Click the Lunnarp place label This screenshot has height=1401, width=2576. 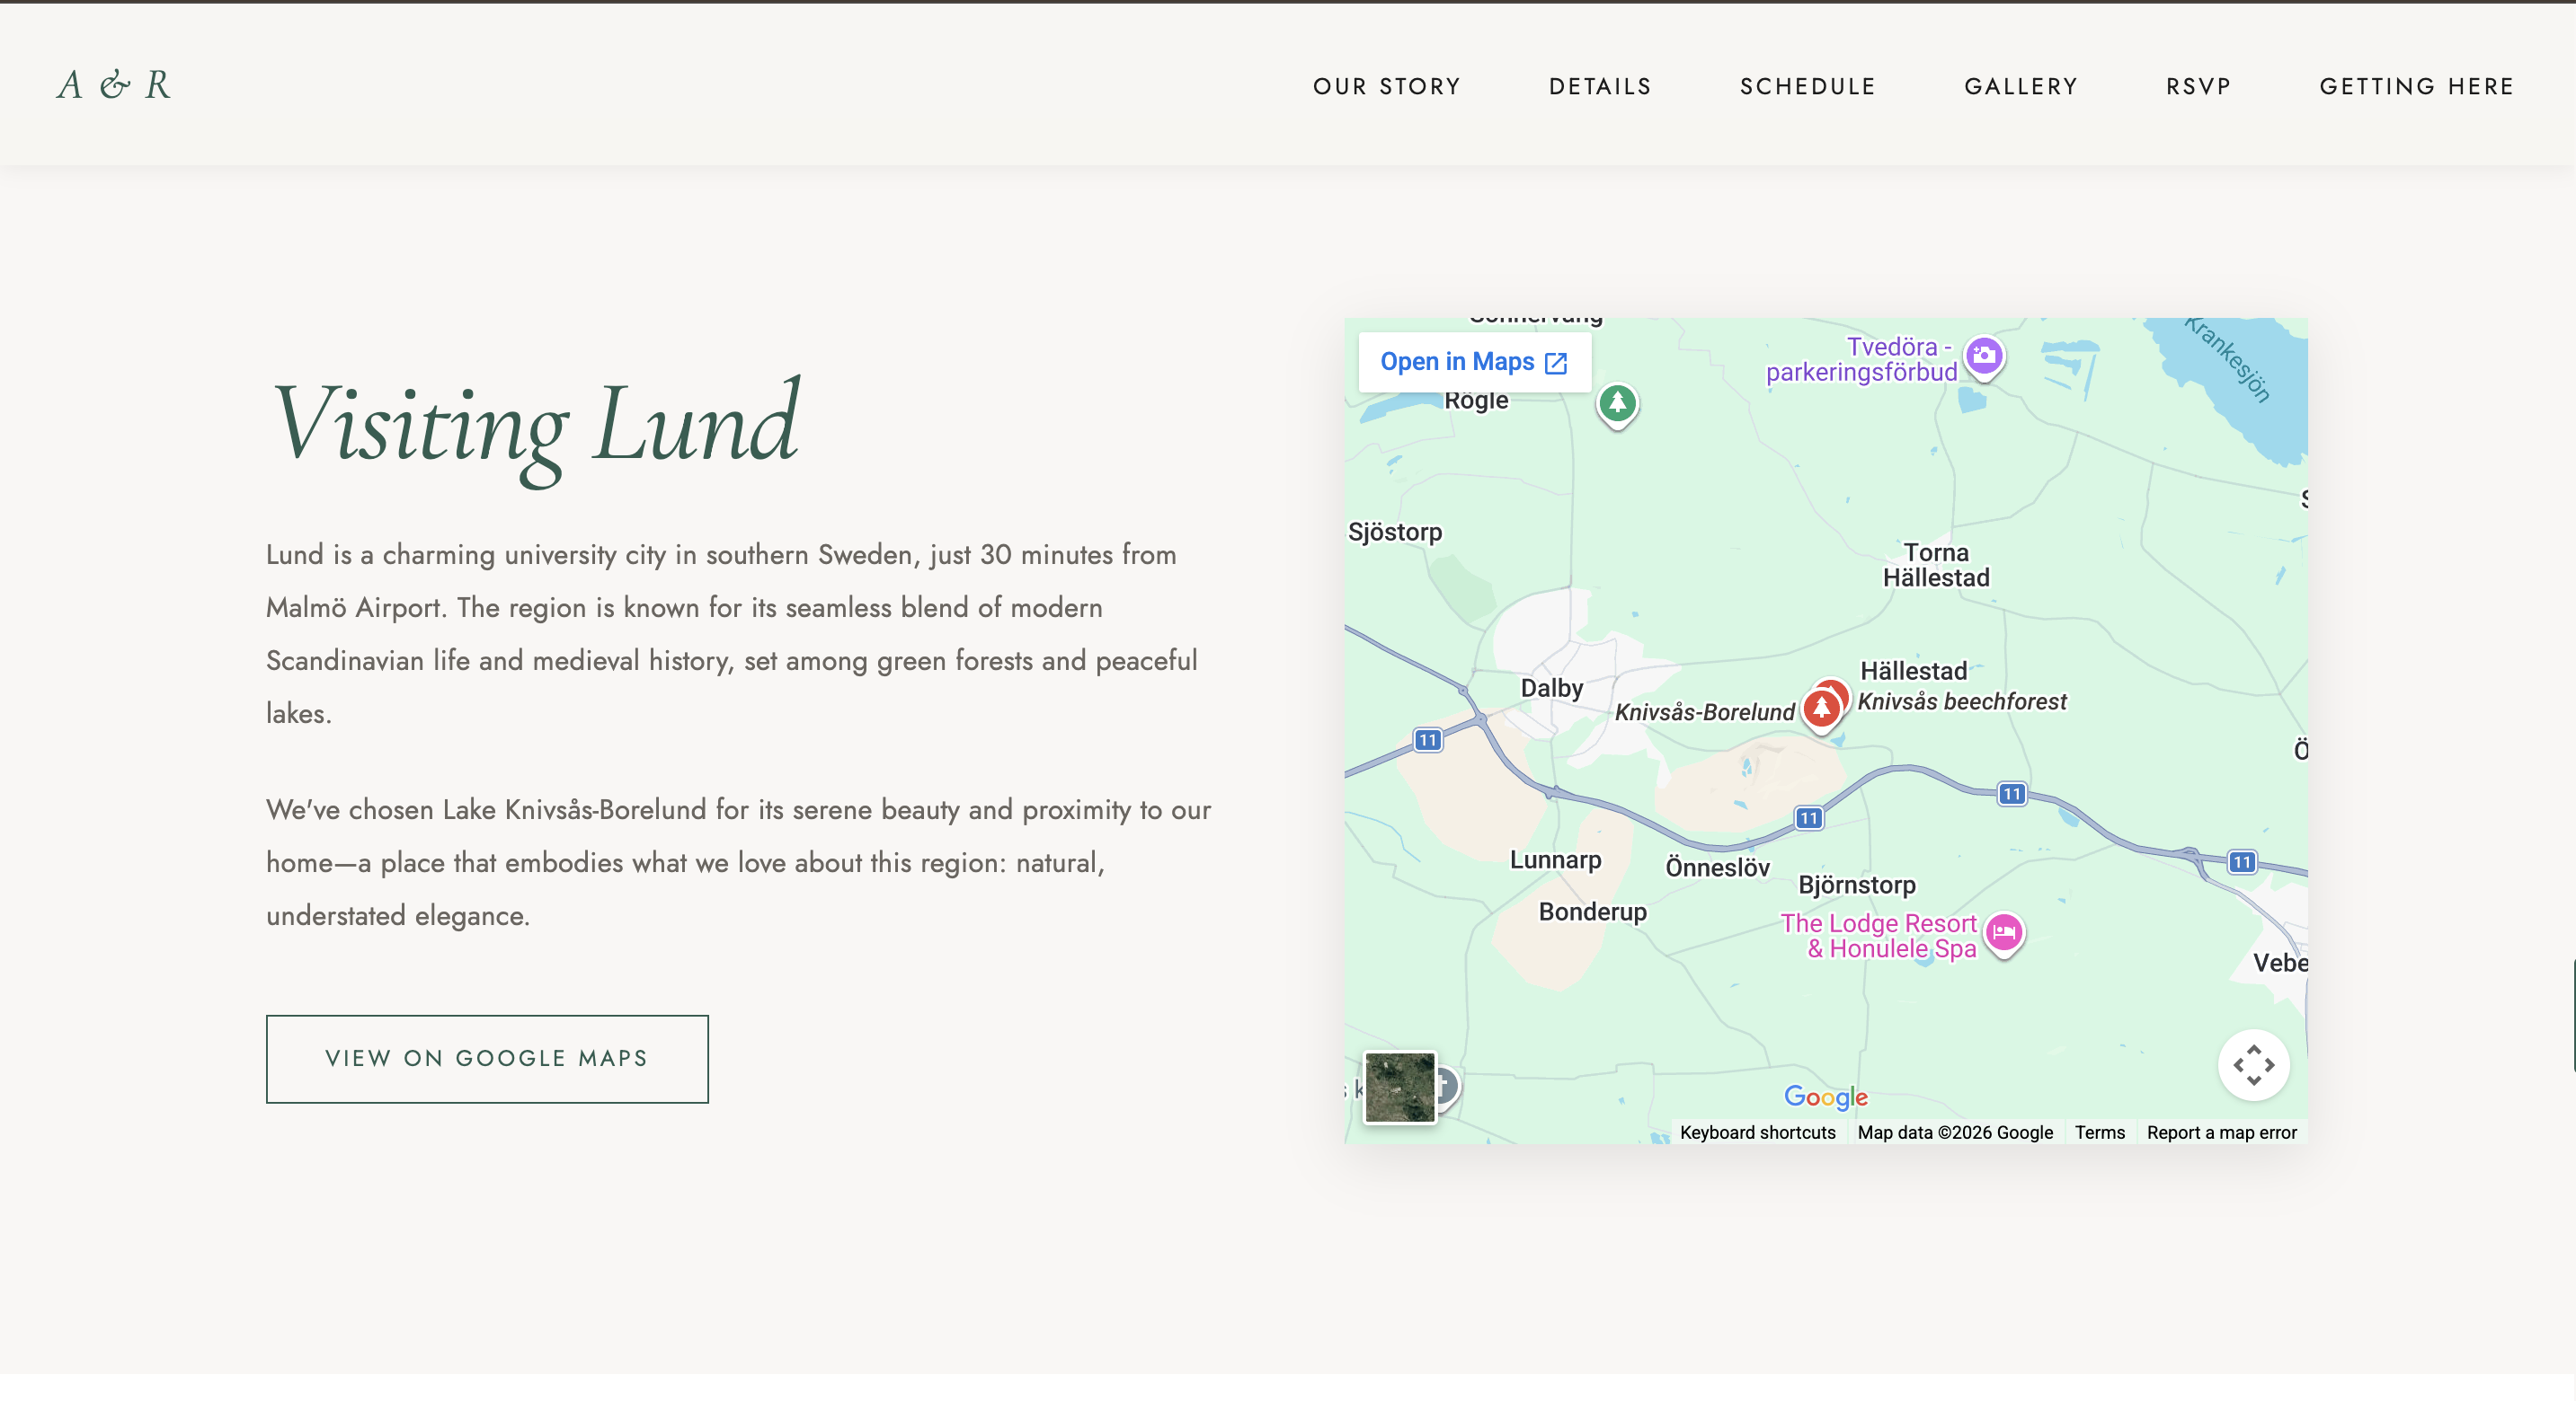(x=1555, y=860)
